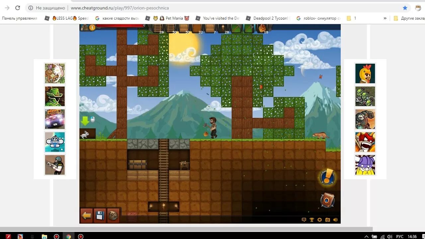Select the hotbar slot with count 7
425x239 pixels.
[210, 29]
